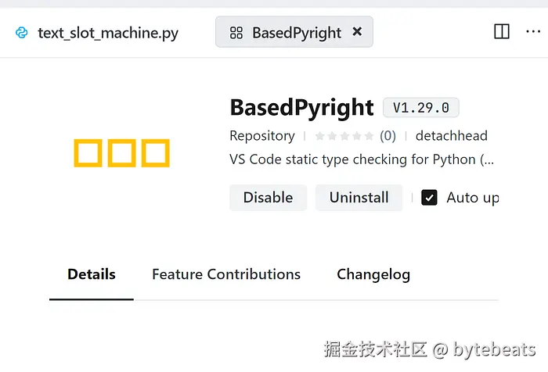Open the detachhead publisher link
This screenshot has height=372, width=548.
452,136
